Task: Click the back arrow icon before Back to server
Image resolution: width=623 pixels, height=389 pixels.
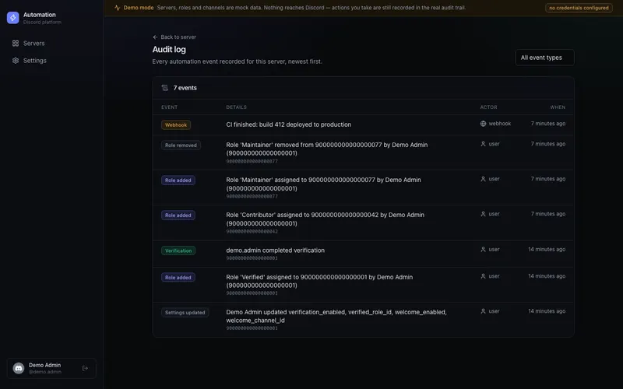Action: tap(155, 37)
